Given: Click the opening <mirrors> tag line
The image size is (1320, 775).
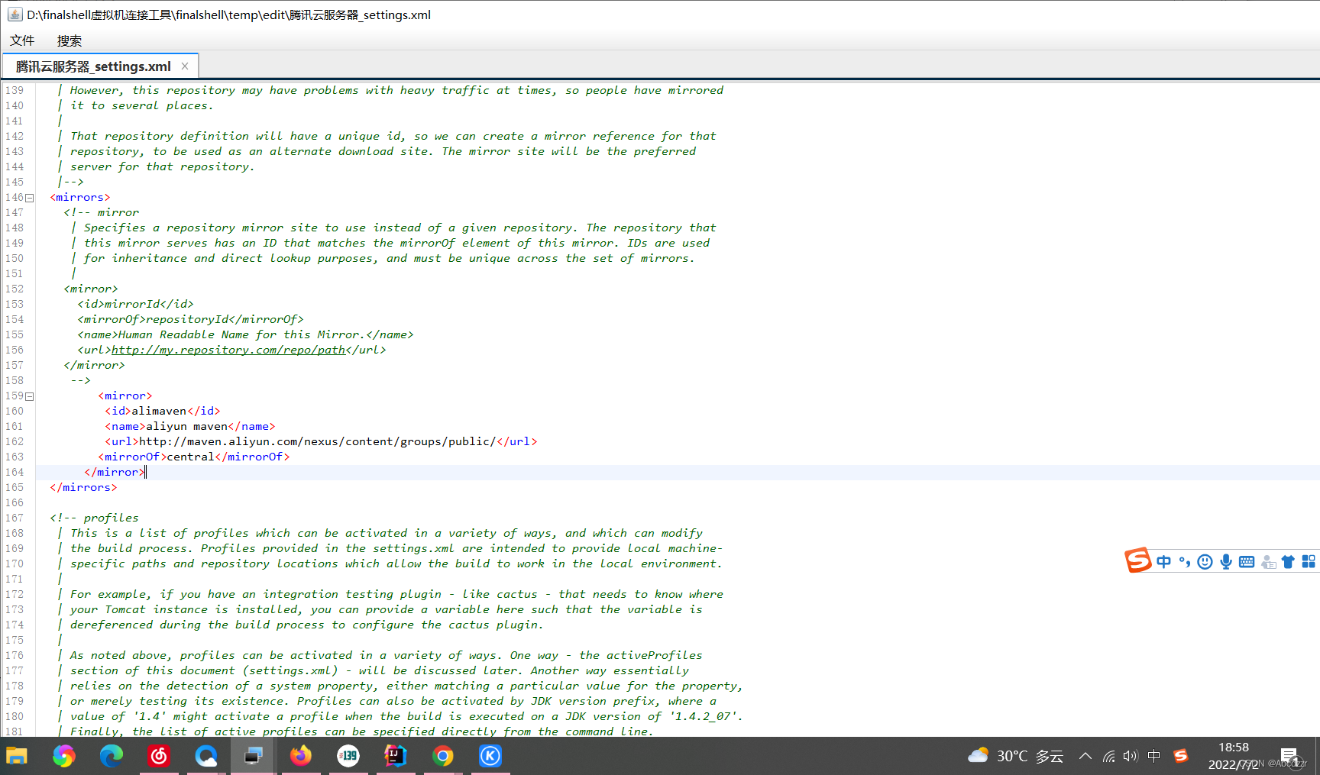Looking at the screenshot, I should [x=80, y=197].
